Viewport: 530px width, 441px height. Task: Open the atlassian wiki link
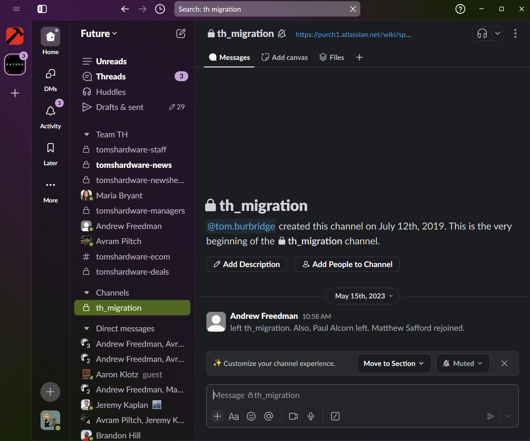point(353,35)
